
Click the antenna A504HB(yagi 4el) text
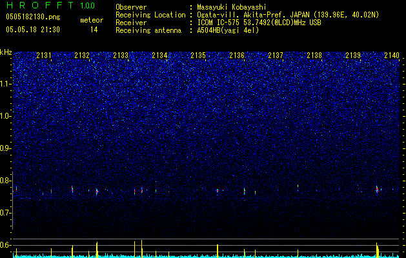(228, 30)
